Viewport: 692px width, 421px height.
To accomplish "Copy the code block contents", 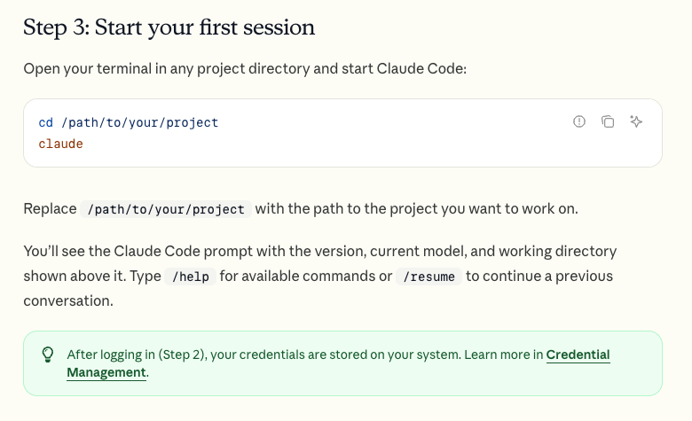I will pos(608,121).
